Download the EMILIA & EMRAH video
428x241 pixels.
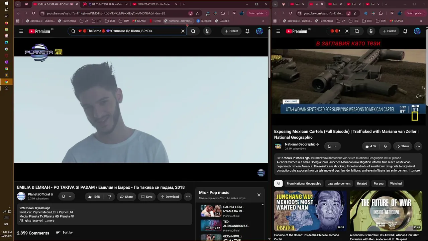click(x=170, y=197)
